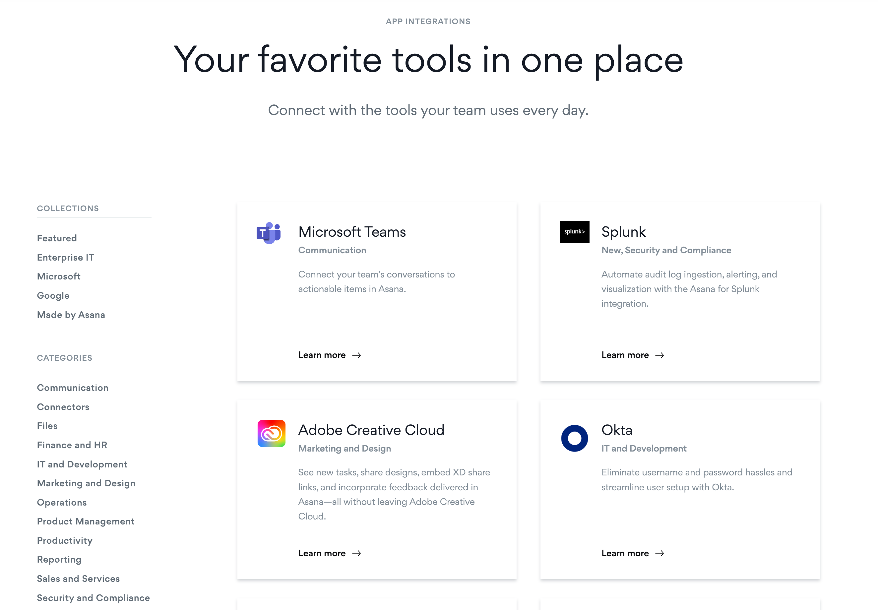Select the Made by Asana collection
This screenshot has width=878, height=610.
pyautogui.click(x=71, y=314)
